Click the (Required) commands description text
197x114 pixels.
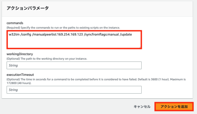coord(63,28)
